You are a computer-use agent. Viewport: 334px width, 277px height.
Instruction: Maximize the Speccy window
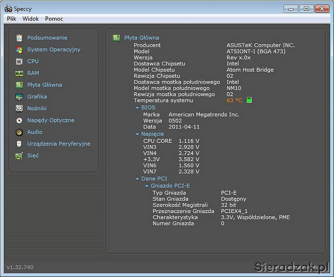[306, 9]
